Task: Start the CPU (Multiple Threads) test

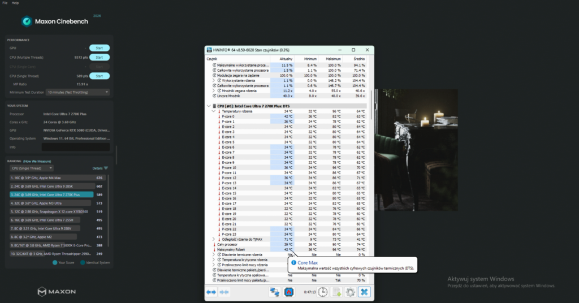Action: tap(100, 57)
